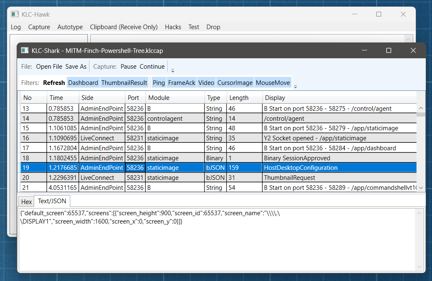Select the ThumbnailRequest cell

340,178
